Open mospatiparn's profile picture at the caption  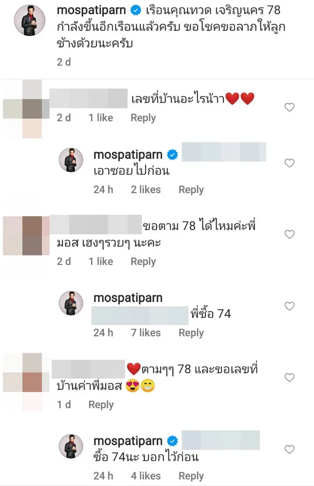click(30, 20)
